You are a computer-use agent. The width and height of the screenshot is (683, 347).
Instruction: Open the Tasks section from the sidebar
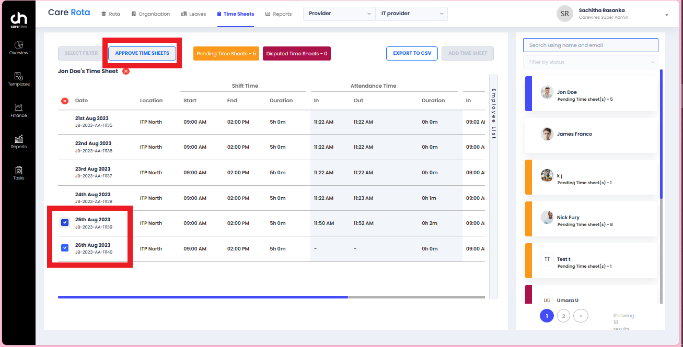point(18,172)
